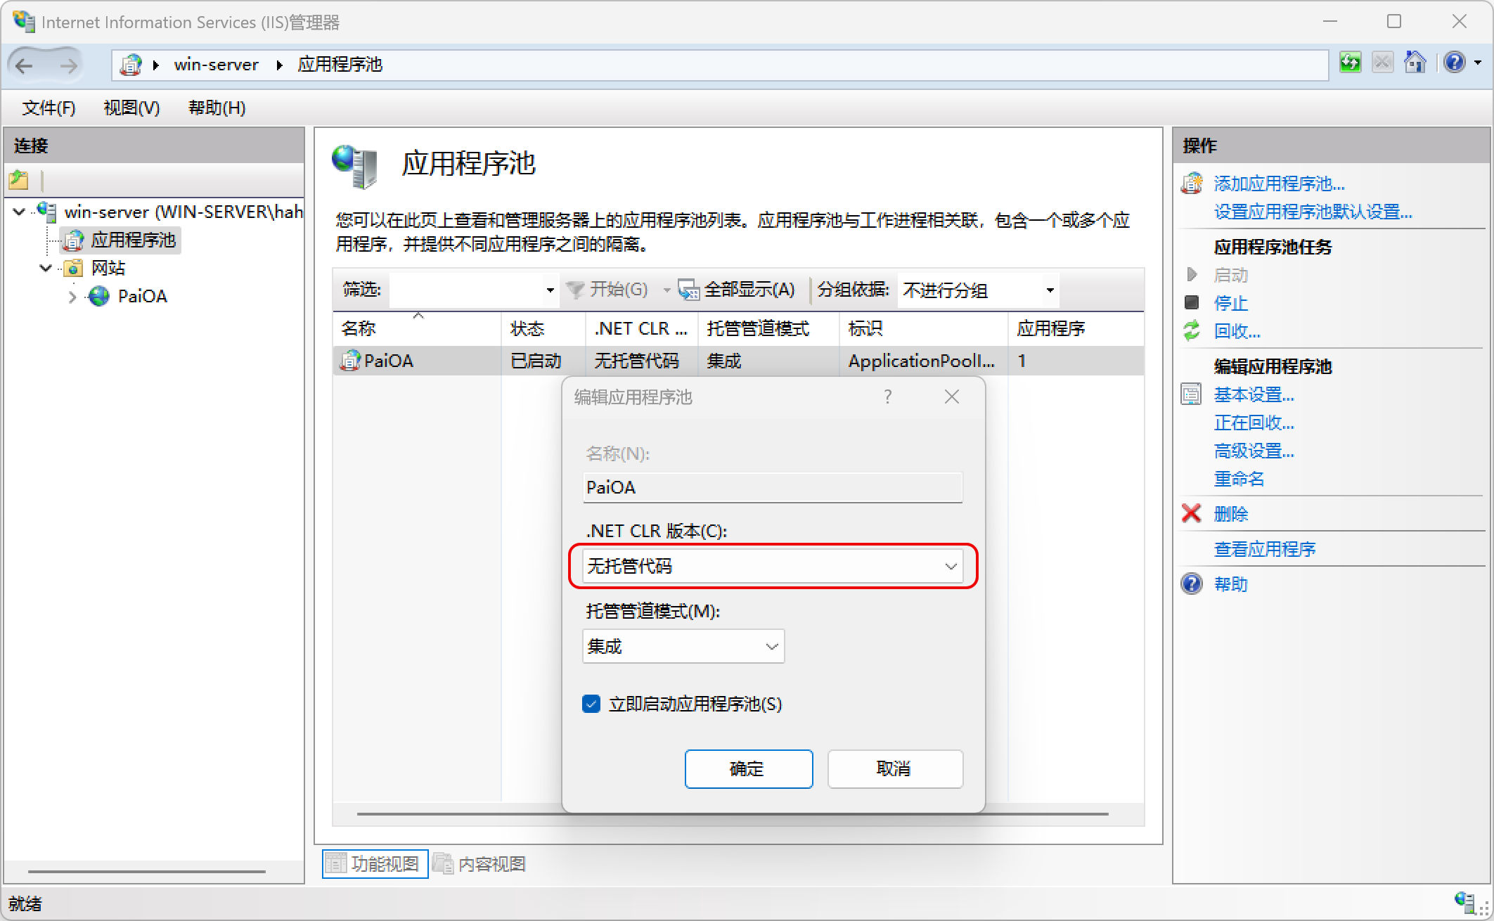1494x921 pixels.
Task: Click the Recycle application pool action
Action: 1237,331
